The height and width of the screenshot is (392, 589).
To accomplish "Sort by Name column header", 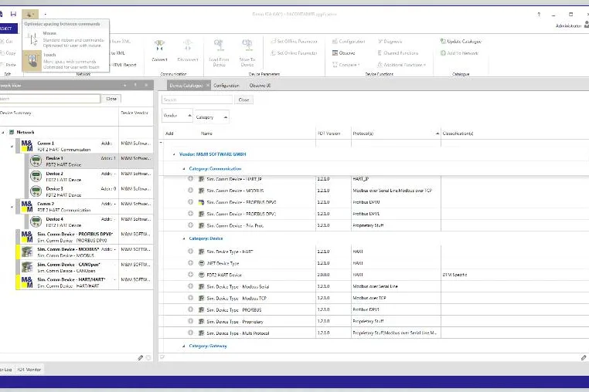I will click(x=257, y=133).
